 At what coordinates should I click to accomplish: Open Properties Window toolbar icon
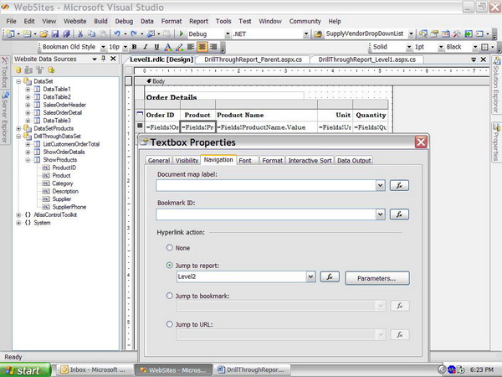click(x=434, y=34)
